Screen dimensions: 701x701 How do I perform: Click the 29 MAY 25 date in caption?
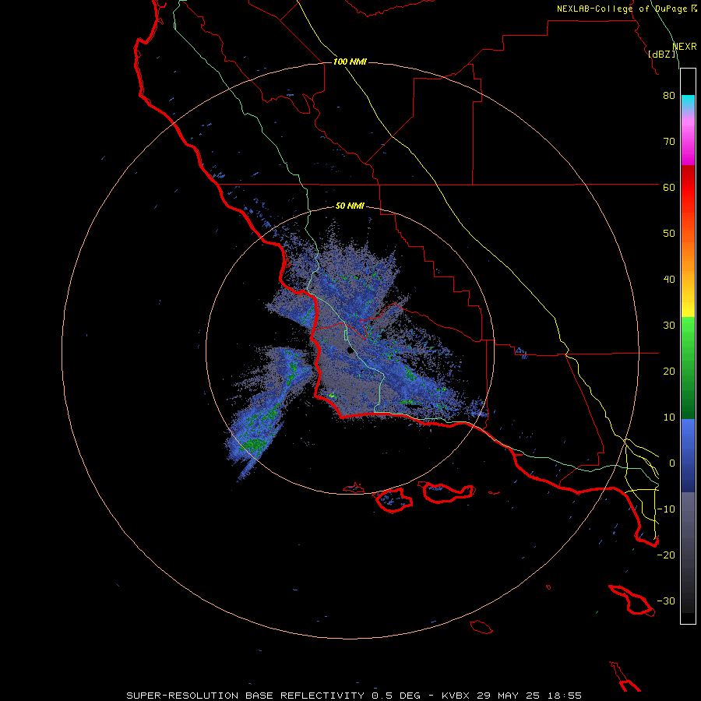click(x=511, y=696)
